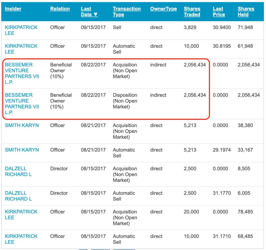Select Disposition (Non Open Market) transaction text

tap(125, 101)
